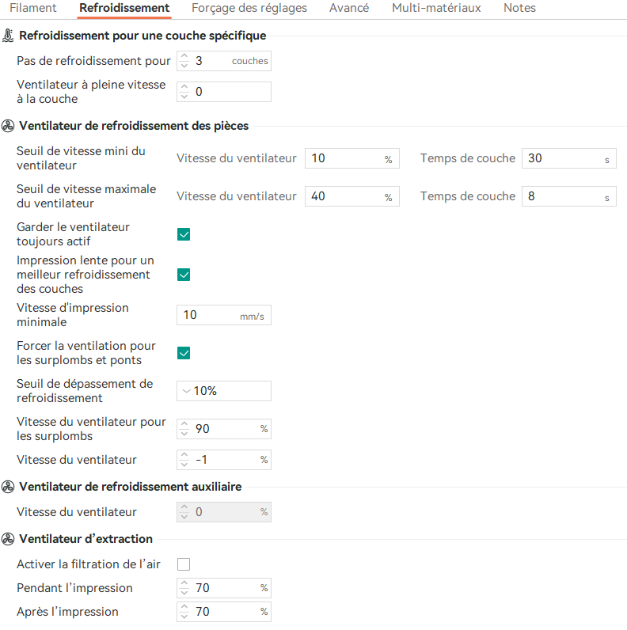Increase 'Après l'impression' fan speed
This screenshot has height=630, width=627.
[x=184, y=607]
